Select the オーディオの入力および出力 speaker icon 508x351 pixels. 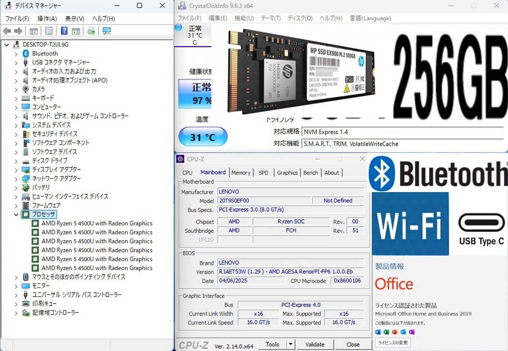coord(25,71)
